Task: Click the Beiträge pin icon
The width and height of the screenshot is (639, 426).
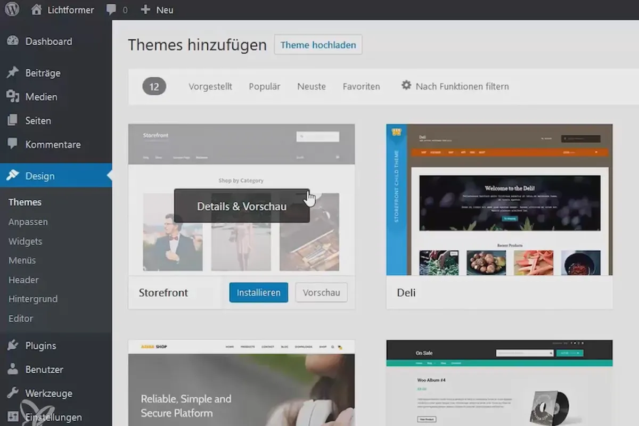Action: pyautogui.click(x=13, y=73)
